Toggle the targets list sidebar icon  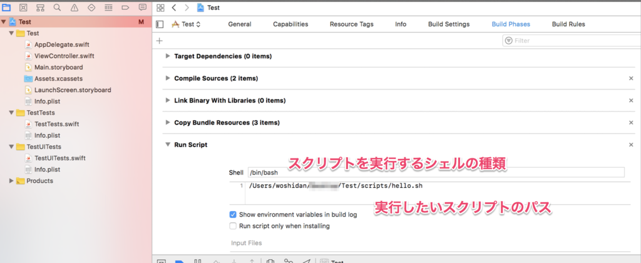point(160,24)
